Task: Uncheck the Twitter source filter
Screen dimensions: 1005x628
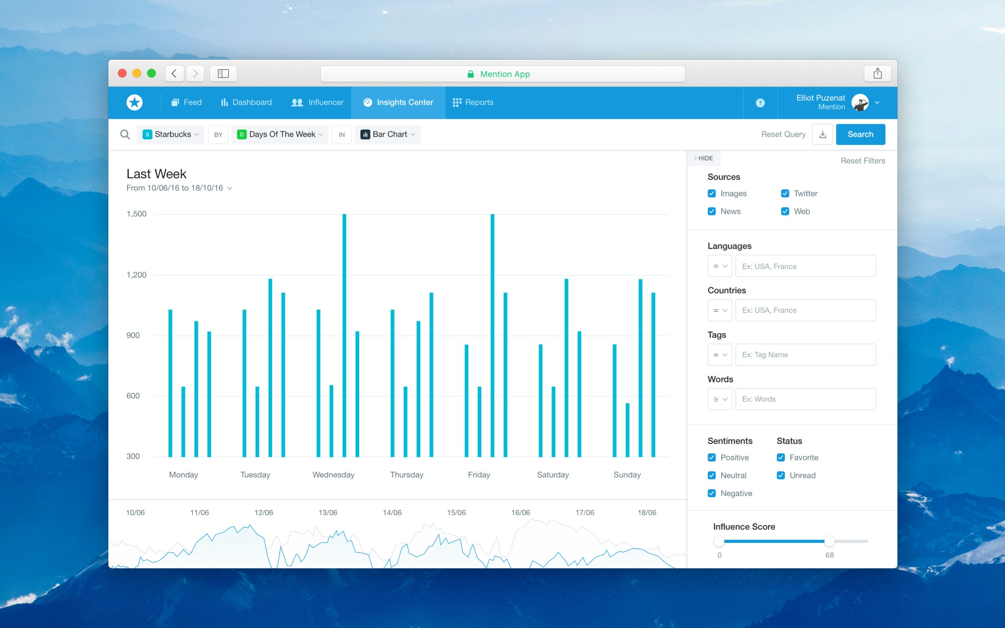Action: [785, 193]
